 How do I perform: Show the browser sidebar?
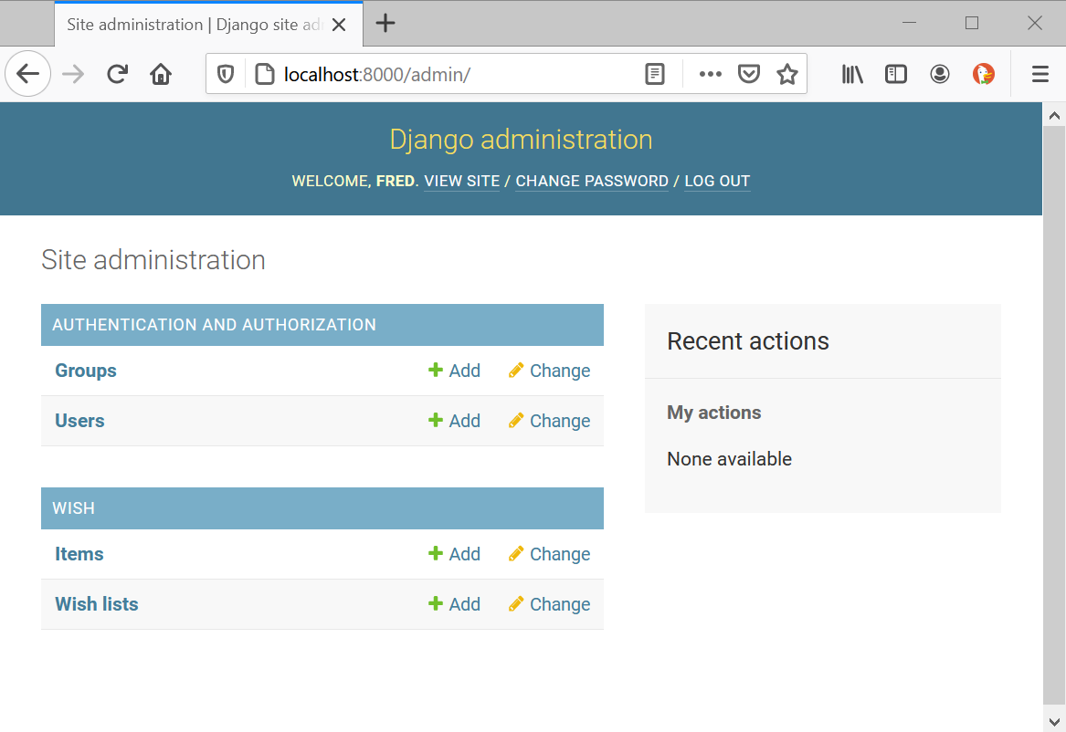pyautogui.click(x=896, y=74)
